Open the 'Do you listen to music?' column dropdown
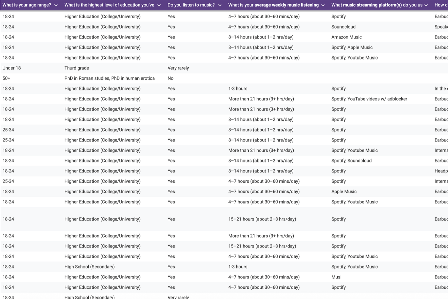Viewport: 448px width, 299px height. [220, 5]
